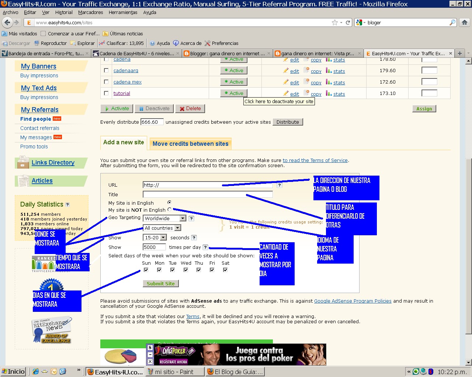Image resolution: width=472 pixels, height=377 pixels.
Task: Open the Terms of Service link
Action: [315, 160]
